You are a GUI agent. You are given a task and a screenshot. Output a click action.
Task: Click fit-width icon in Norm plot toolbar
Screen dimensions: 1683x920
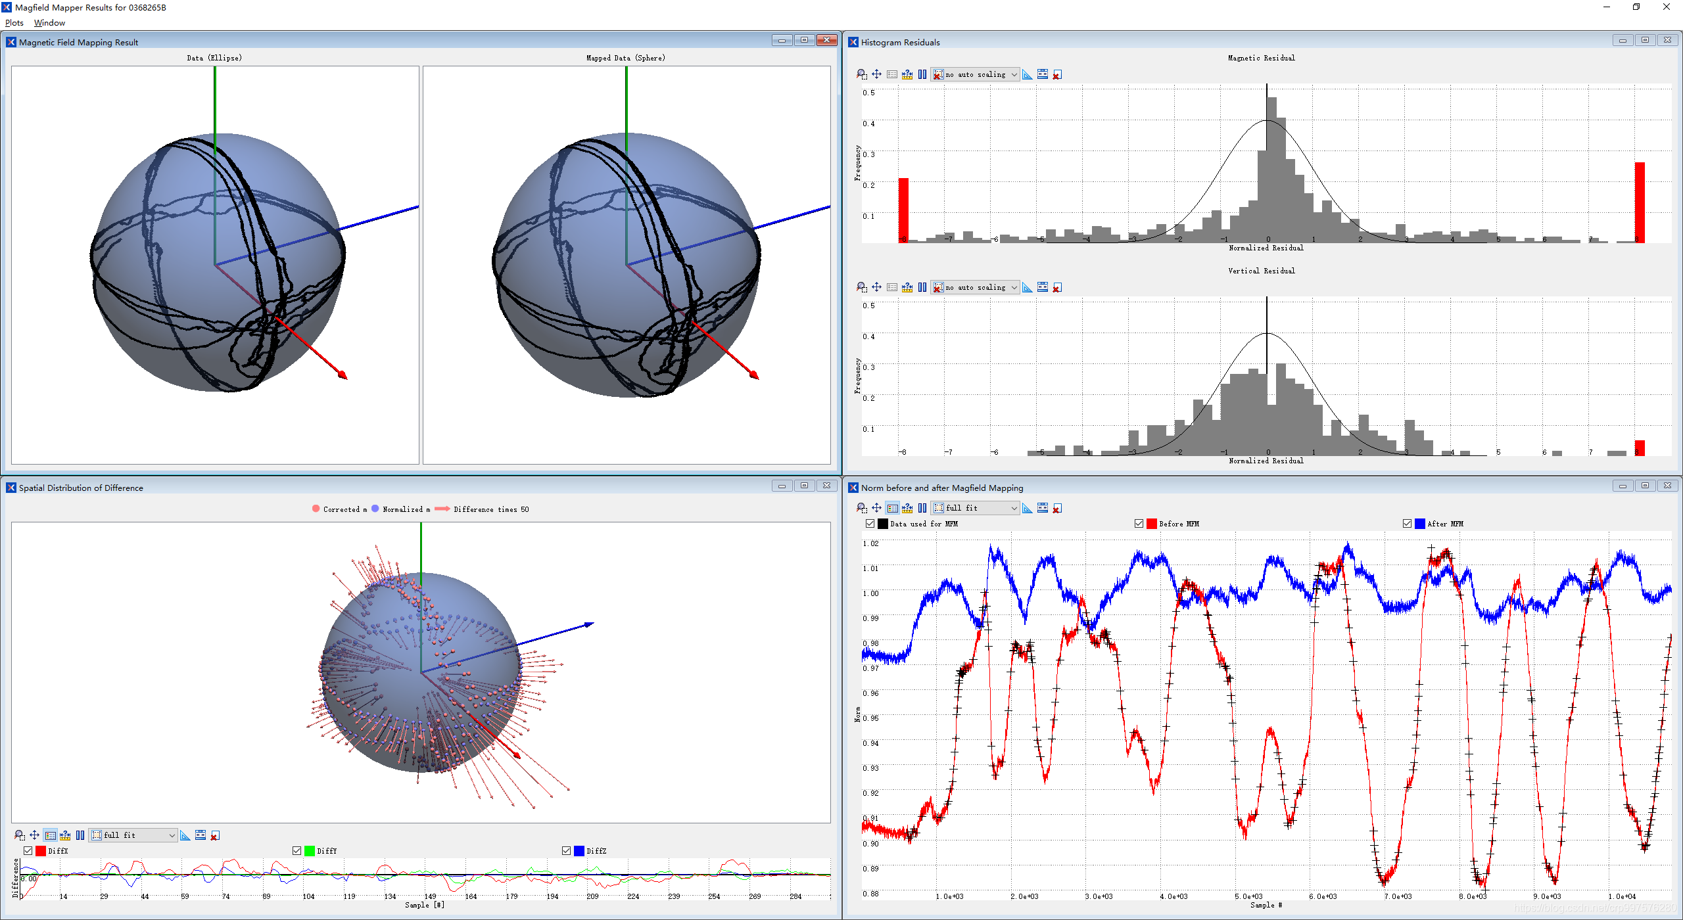(1043, 508)
